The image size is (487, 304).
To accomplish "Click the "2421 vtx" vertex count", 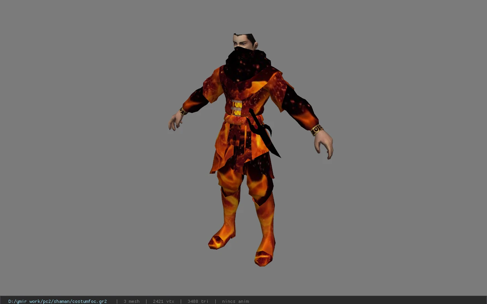I will (x=164, y=301).
